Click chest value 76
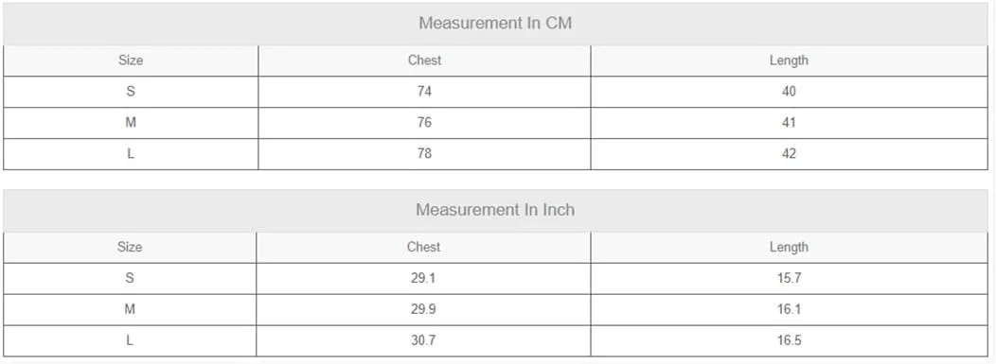The width and height of the screenshot is (996, 364). click(x=424, y=122)
